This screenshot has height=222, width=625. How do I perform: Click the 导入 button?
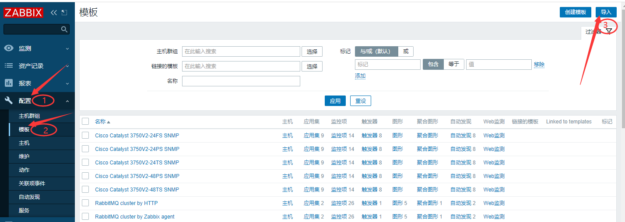[x=606, y=12]
